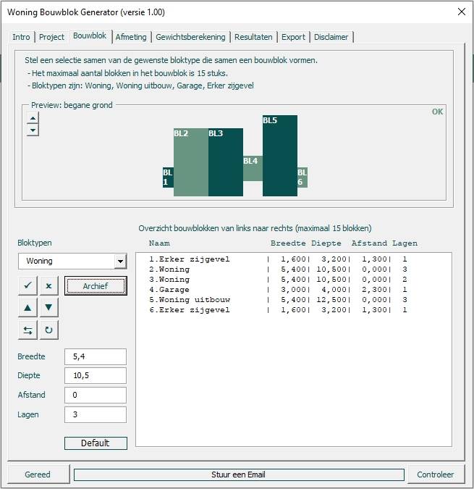
Task: Select BL4 block in preview
Action: click(x=253, y=168)
